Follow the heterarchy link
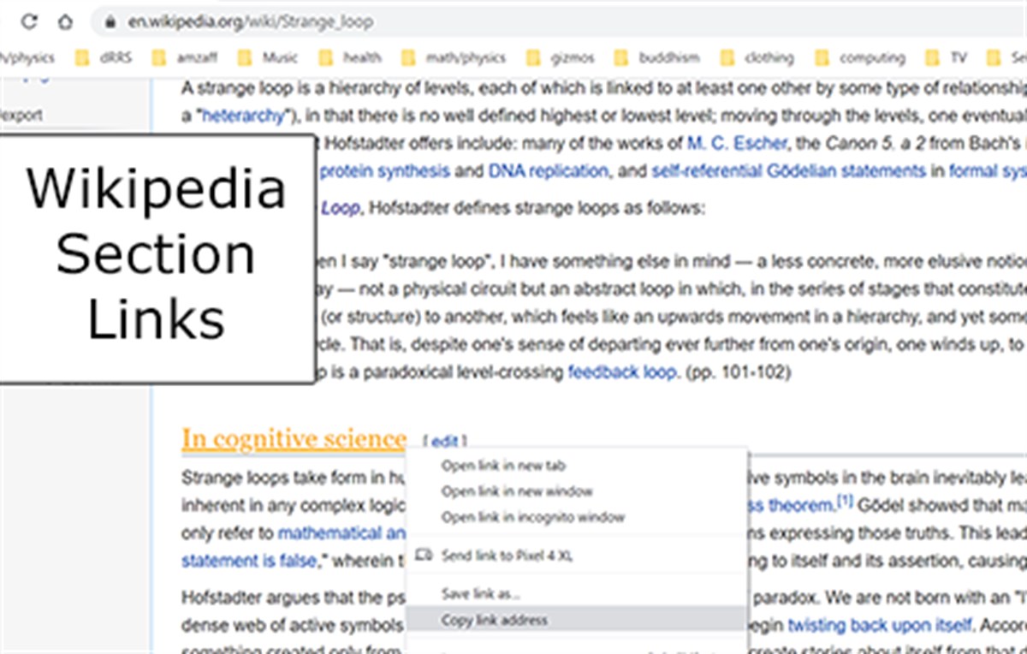1027x654 pixels. (x=241, y=116)
